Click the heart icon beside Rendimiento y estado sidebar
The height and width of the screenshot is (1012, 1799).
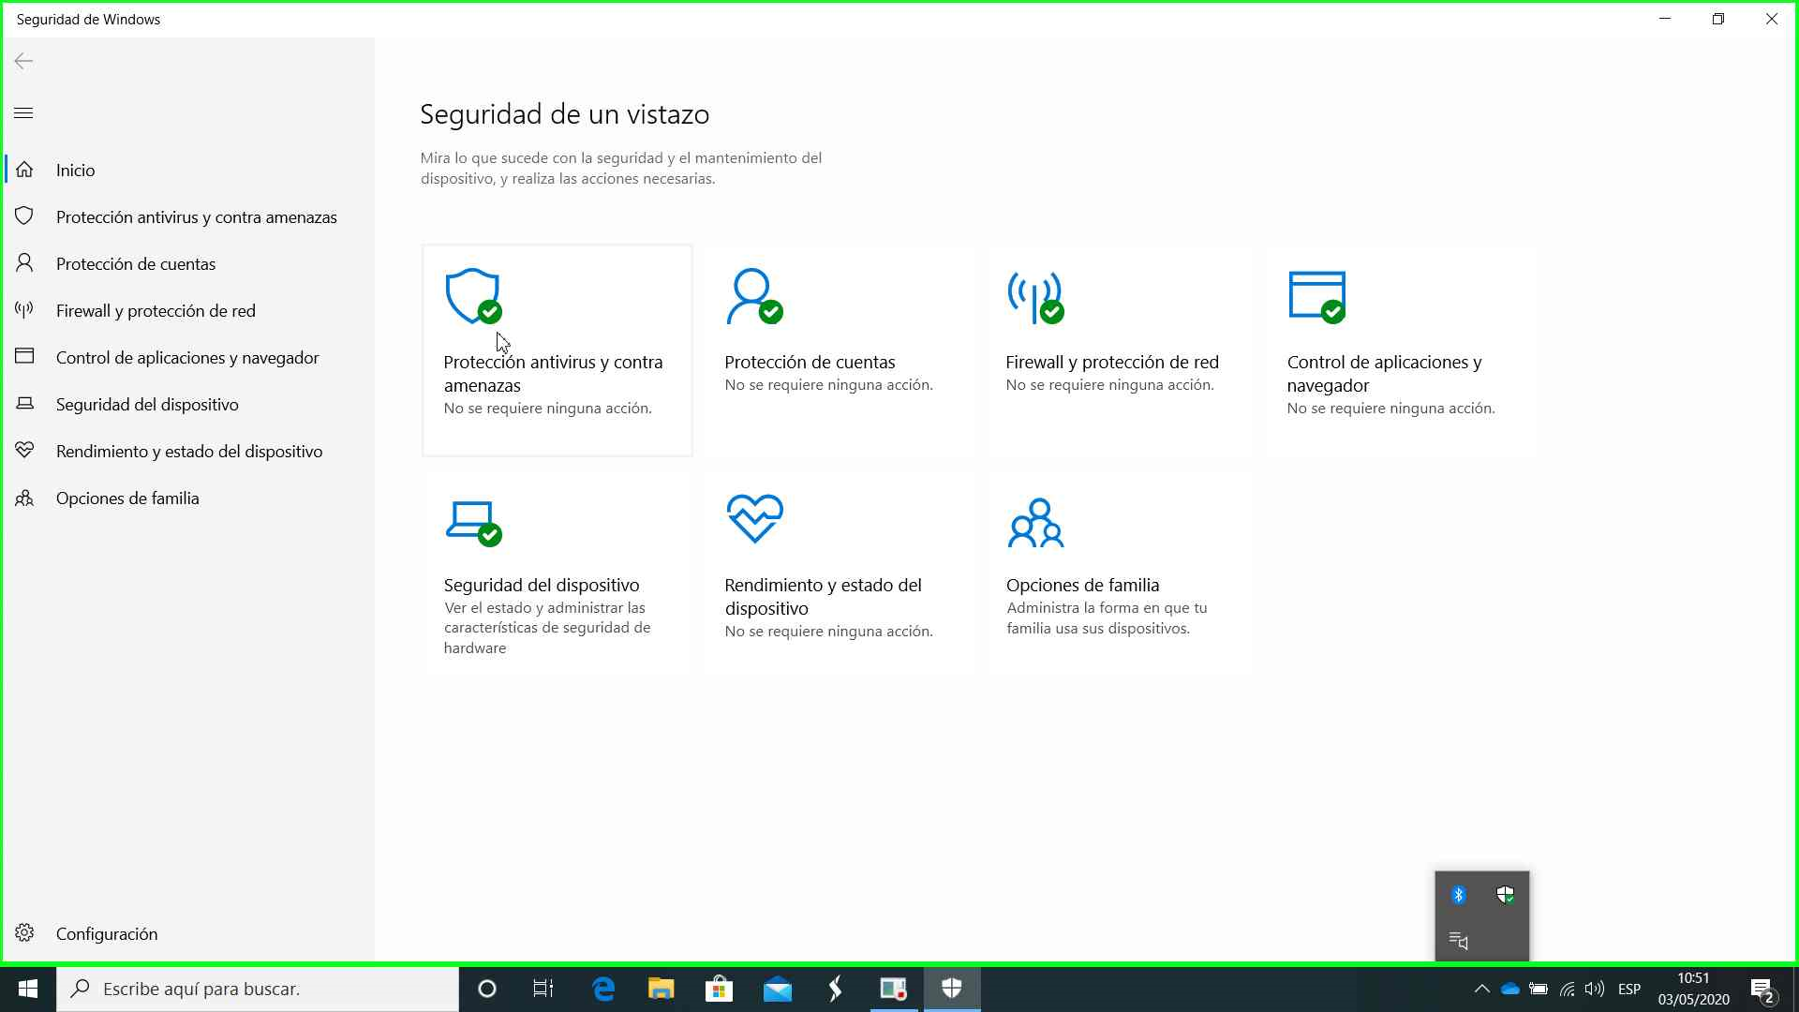[x=25, y=451]
